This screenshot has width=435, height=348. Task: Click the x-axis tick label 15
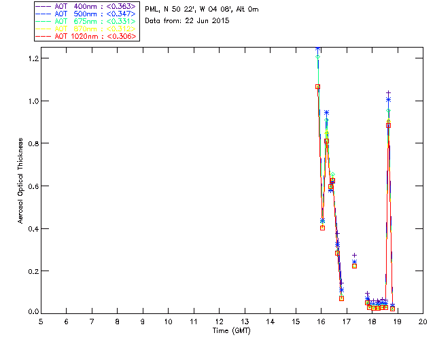pyautogui.click(x=296, y=321)
